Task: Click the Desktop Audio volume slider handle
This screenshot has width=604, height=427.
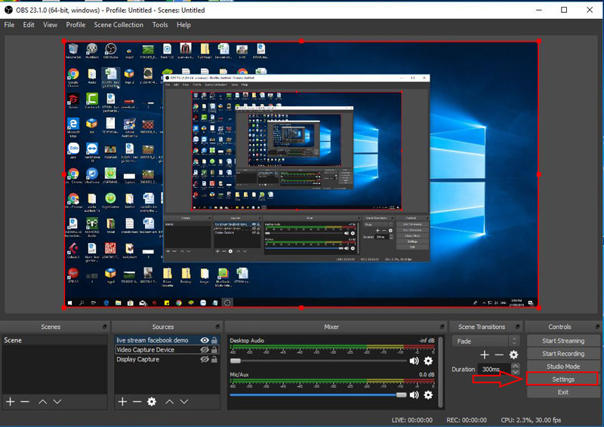Action: tap(236, 361)
